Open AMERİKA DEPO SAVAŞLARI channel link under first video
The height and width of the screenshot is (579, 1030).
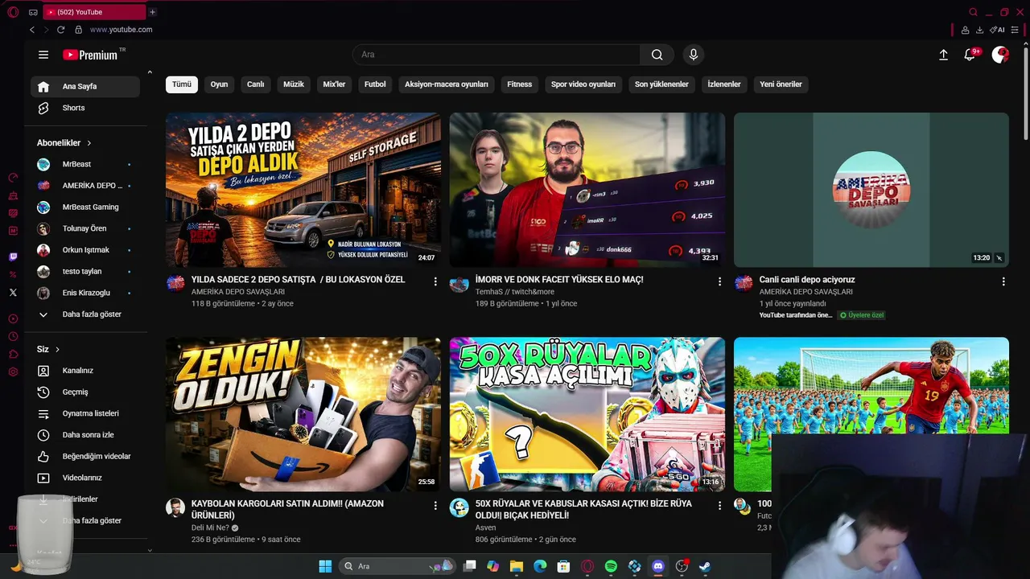click(238, 292)
